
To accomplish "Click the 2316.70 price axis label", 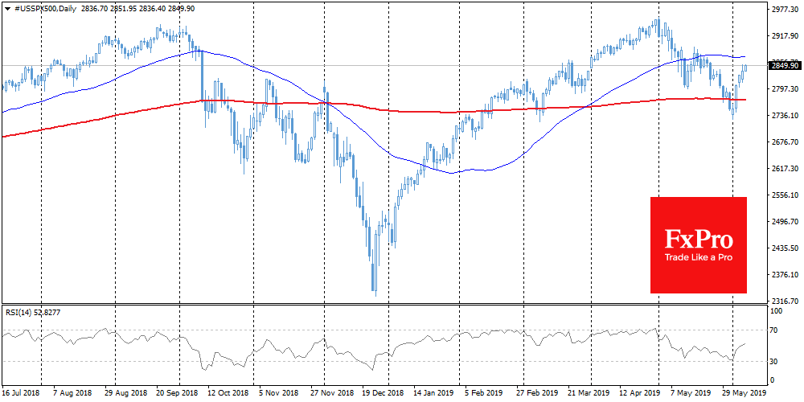I will pos(784,301).
